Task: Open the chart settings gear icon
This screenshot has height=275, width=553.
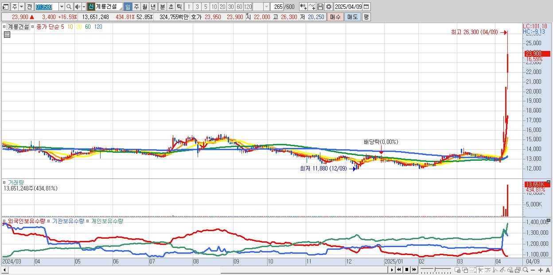Action: click(328, 7)
